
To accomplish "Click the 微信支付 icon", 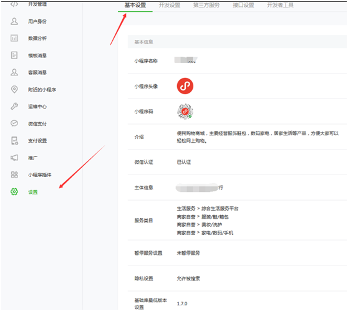I will pos(14,123).
